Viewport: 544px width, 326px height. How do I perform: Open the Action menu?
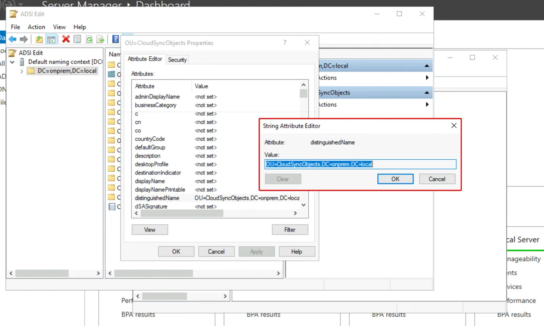pos(37,27)
